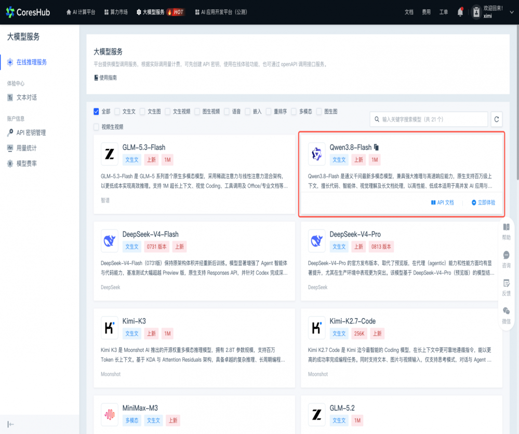Open 大模型服务 menu item

pyautogui.click(x=151, y=12)
